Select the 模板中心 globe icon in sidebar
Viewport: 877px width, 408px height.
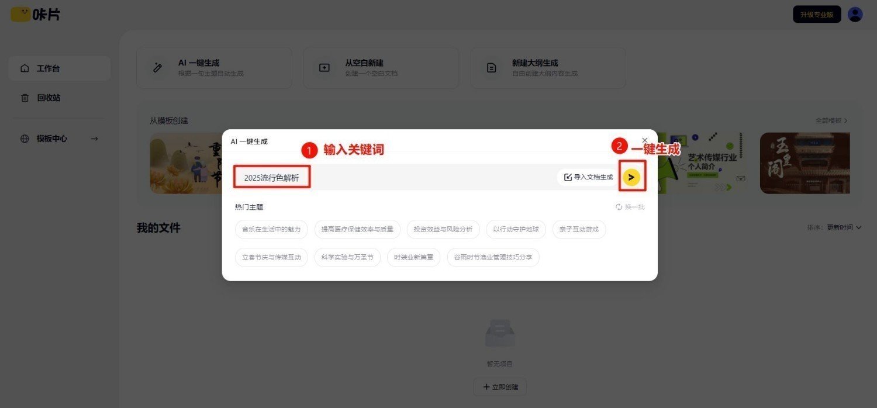[x=24, y=139]
